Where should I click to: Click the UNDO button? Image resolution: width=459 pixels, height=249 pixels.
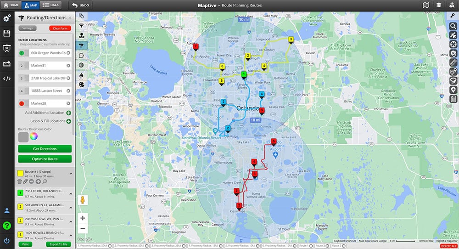pyautogui.click(x=80, y=5)
